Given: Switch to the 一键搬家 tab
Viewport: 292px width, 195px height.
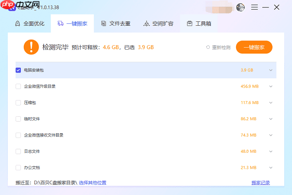Looking at the screenshot, I should pyautogui.click(x=72, y=24).
